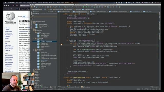Open the Structure tool window side tab

31,25
